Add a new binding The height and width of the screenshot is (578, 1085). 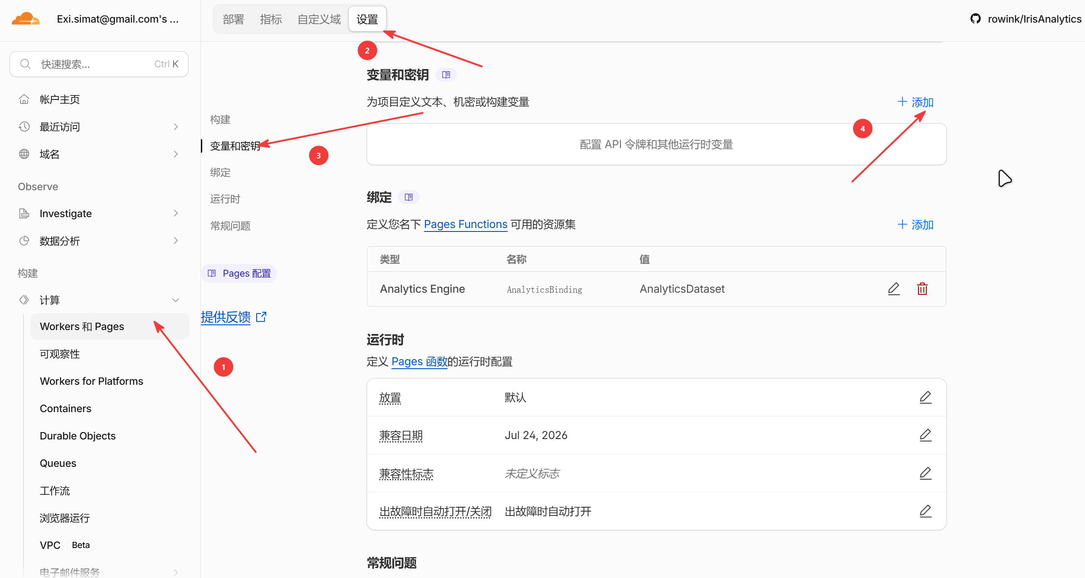915,225
